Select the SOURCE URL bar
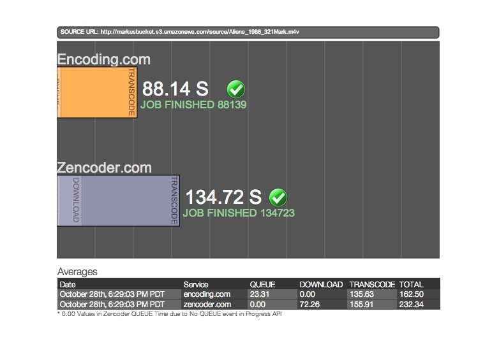The image size is (499, 344). (x=248, y=32)
